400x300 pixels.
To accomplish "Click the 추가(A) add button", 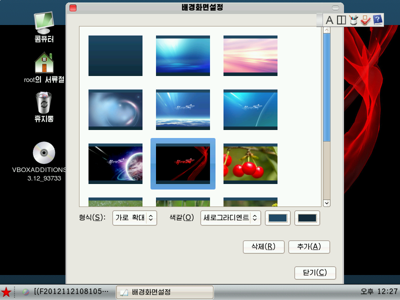I will coord(309,246).
